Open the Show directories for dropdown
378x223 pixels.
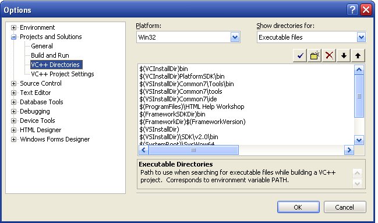(x=361, y=37)
